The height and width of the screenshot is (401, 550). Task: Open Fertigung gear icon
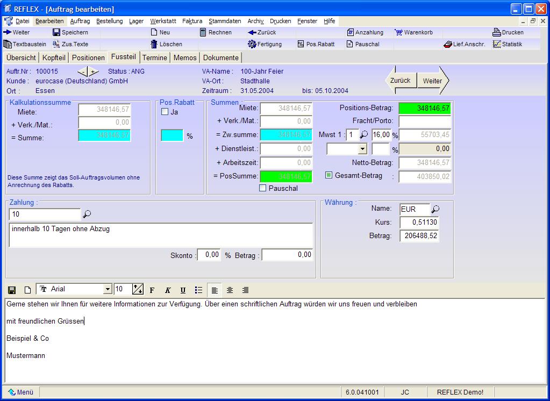tap(252, 44)
